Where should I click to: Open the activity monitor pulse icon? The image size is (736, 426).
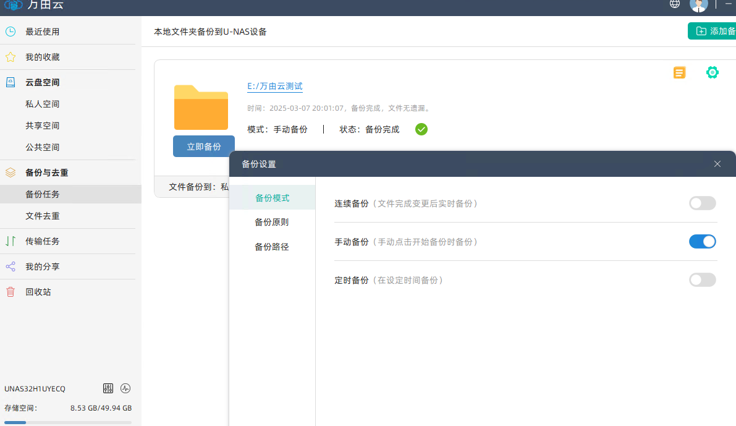125,388
